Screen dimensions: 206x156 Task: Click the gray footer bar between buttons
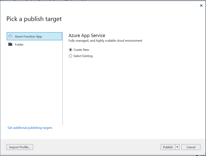[97, 147]
